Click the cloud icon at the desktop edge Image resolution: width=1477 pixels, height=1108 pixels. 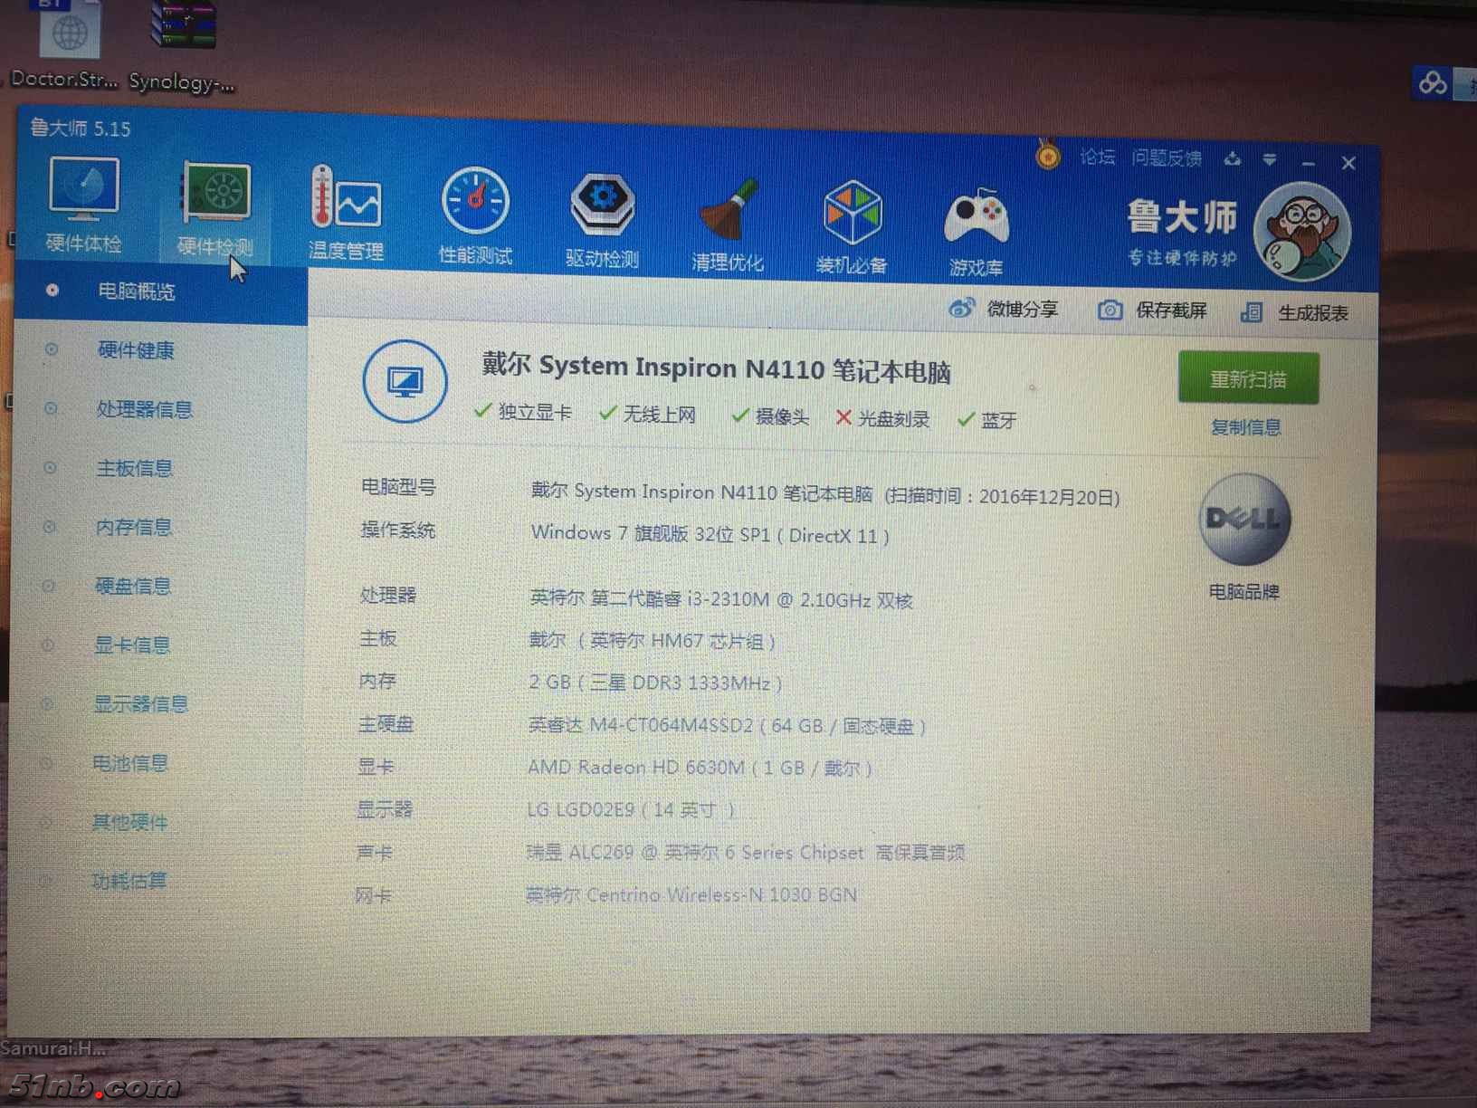[1432, 84]
